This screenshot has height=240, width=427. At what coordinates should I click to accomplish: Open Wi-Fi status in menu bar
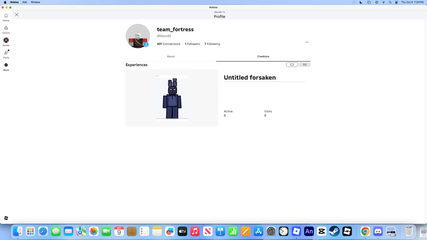click(383, 2)
